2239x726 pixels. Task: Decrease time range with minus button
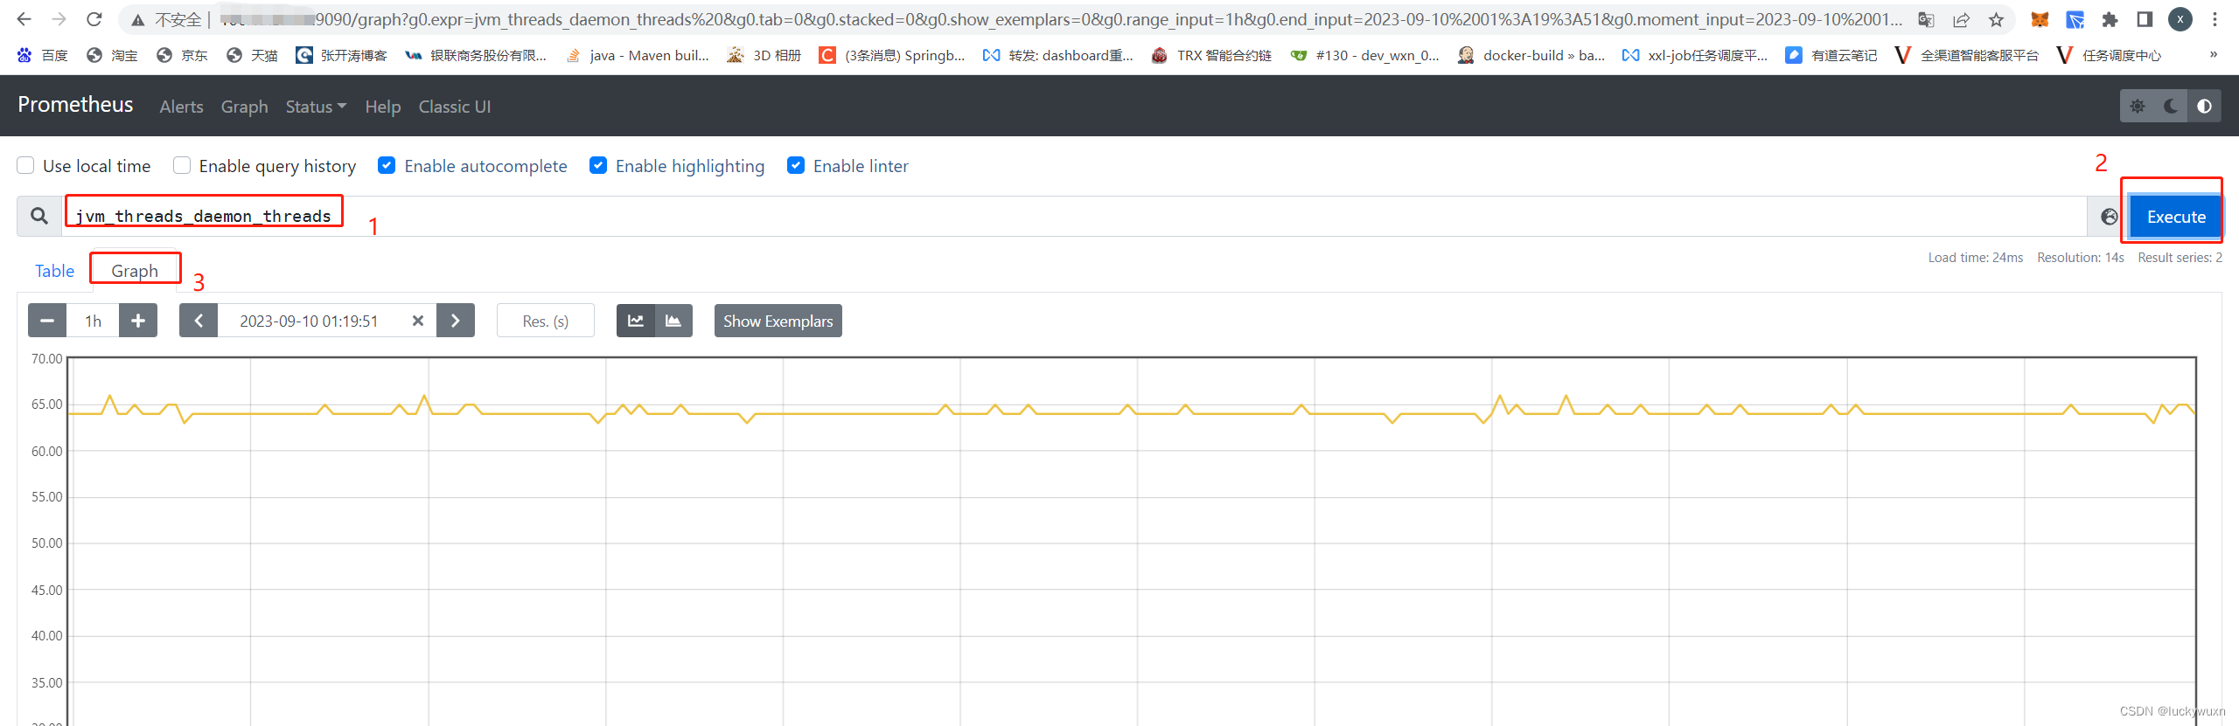(x=47, y=321)
